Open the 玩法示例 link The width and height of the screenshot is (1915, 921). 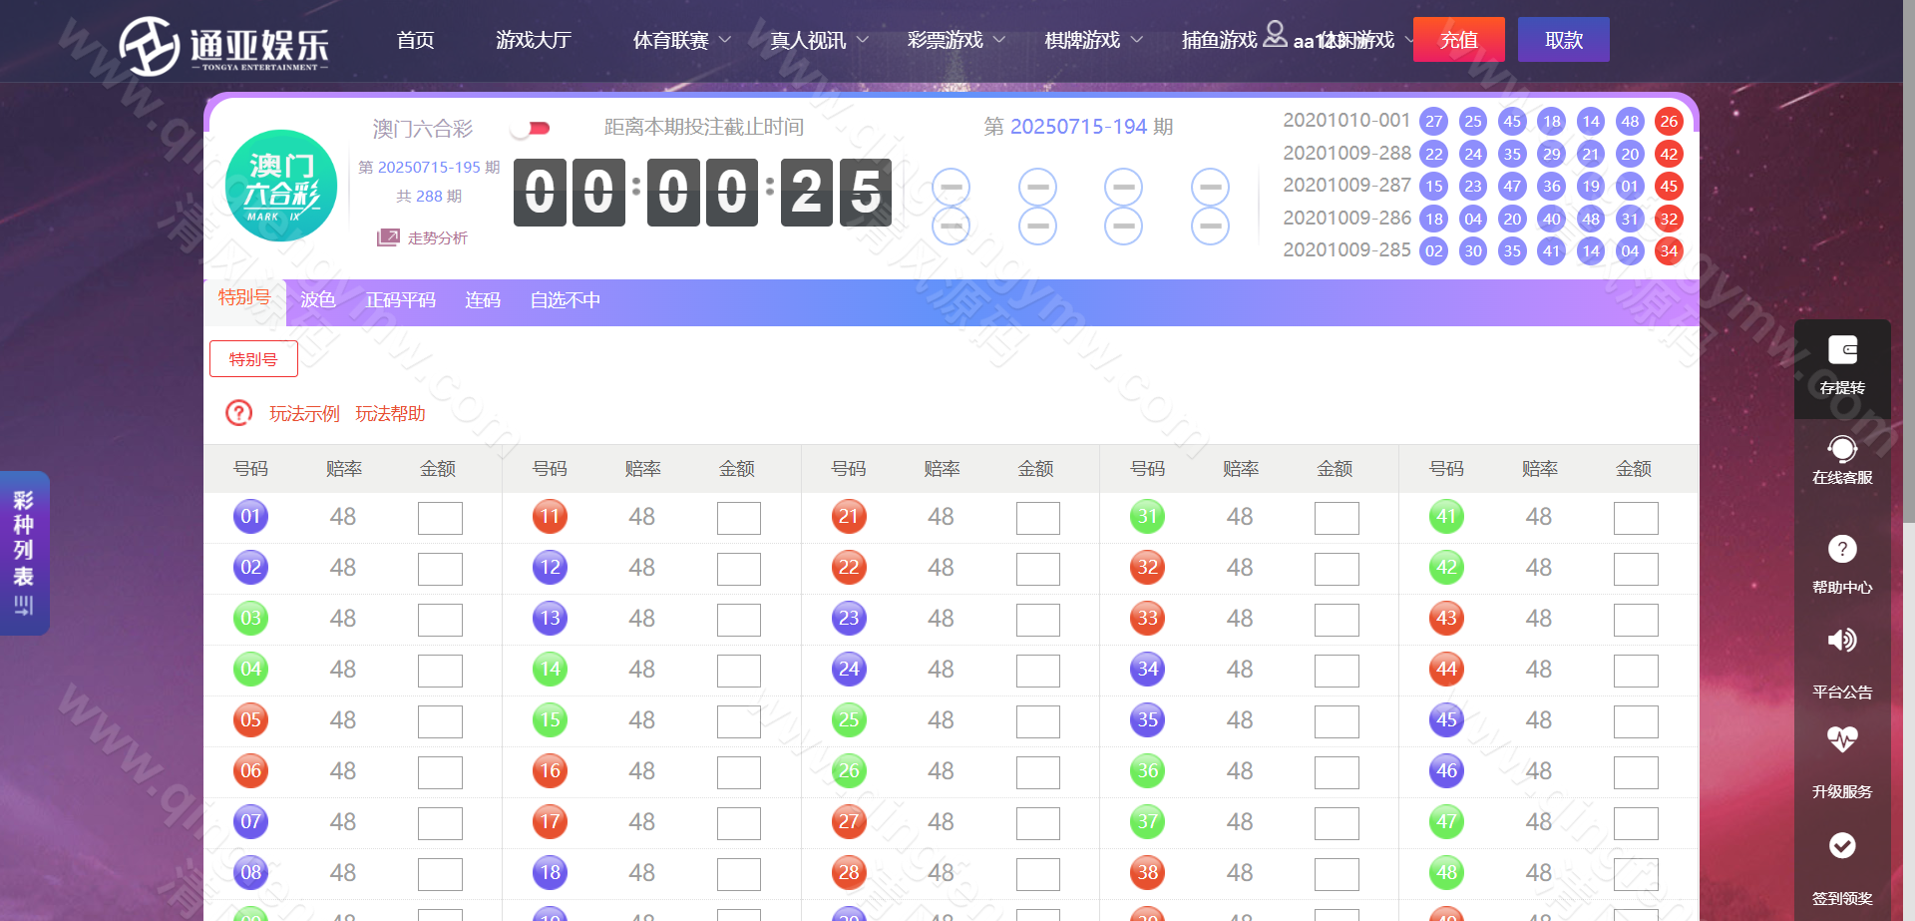click(x=304, y=414)
